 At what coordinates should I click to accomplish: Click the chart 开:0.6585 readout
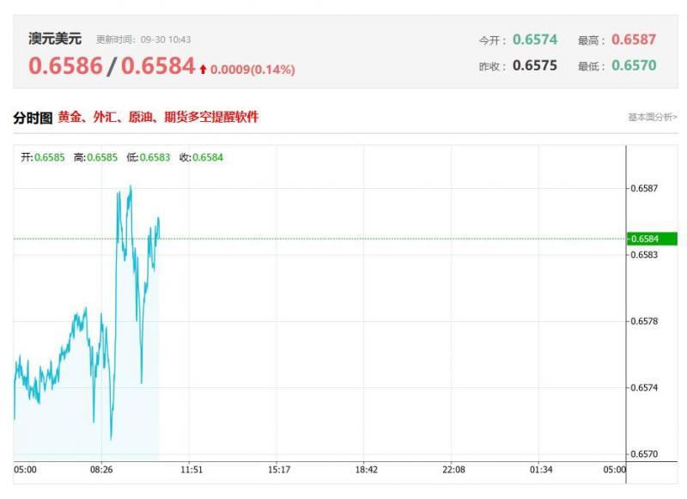coord(42,157)
